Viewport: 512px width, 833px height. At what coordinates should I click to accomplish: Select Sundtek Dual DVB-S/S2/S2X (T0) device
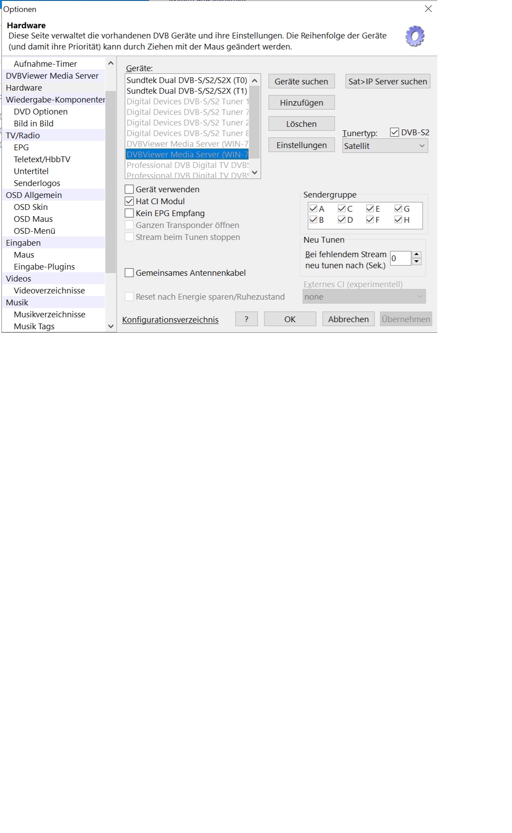187,80
